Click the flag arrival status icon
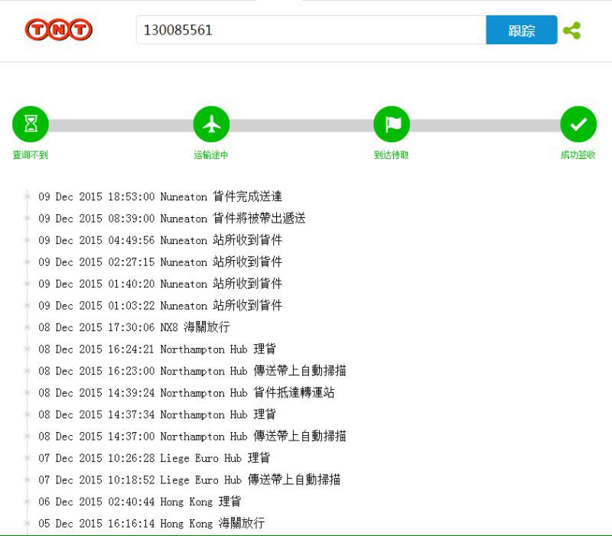 [x=392, y=124]
